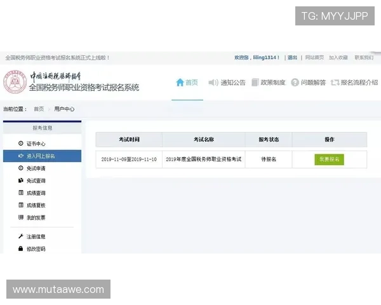Click the date cell 2019-11-09至2019-11-10

[129, 159]
